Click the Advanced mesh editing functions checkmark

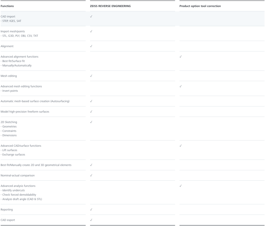(181, 86)
